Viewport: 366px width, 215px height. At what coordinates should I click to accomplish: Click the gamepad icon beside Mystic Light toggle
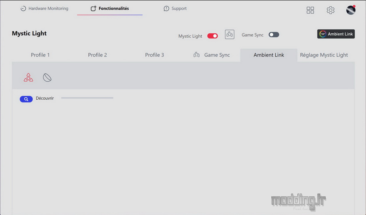click(230, 35)
